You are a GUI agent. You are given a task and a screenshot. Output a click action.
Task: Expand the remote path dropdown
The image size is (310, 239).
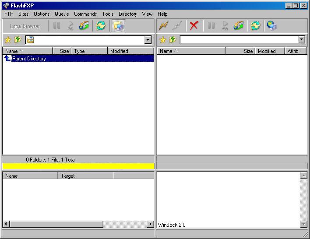point(301,40)
